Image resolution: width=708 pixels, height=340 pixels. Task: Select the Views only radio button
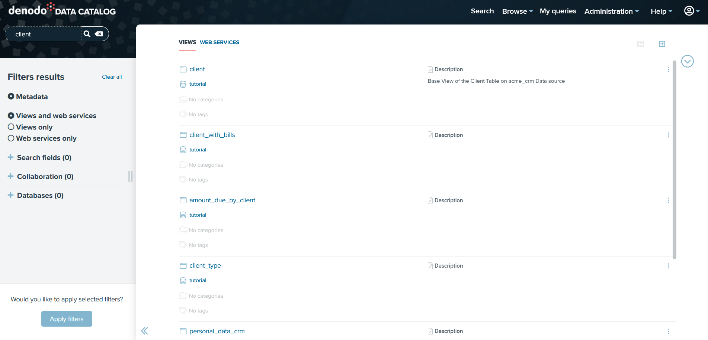click(x=11, y=127)
